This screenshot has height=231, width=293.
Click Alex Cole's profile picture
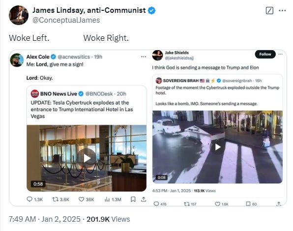tap(17, 60)
